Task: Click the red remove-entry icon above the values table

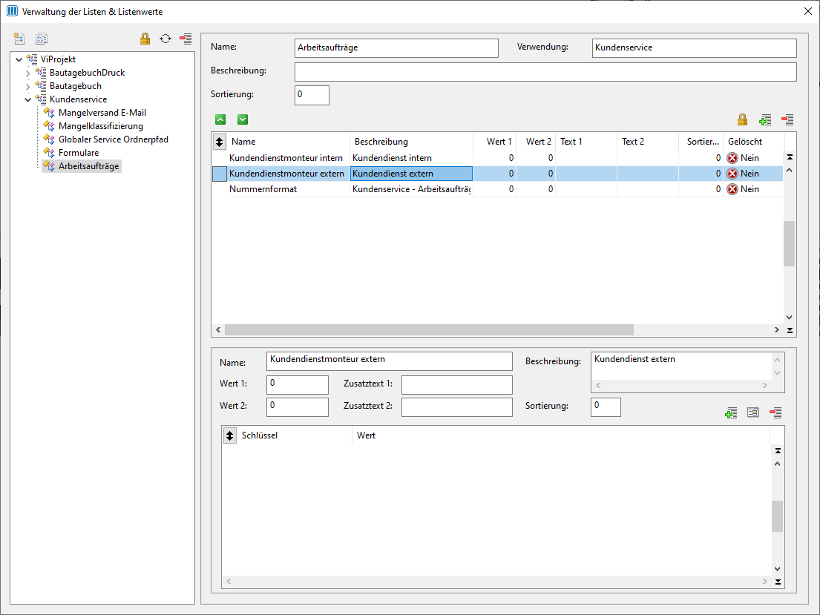Action: 787,119
